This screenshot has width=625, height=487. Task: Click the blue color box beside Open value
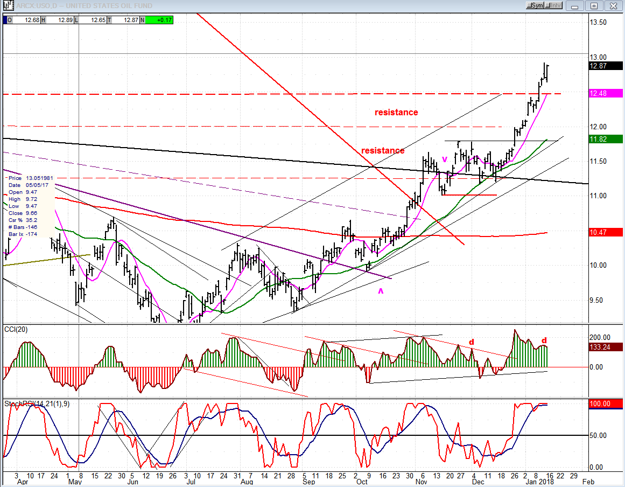(x=6, y=20)
